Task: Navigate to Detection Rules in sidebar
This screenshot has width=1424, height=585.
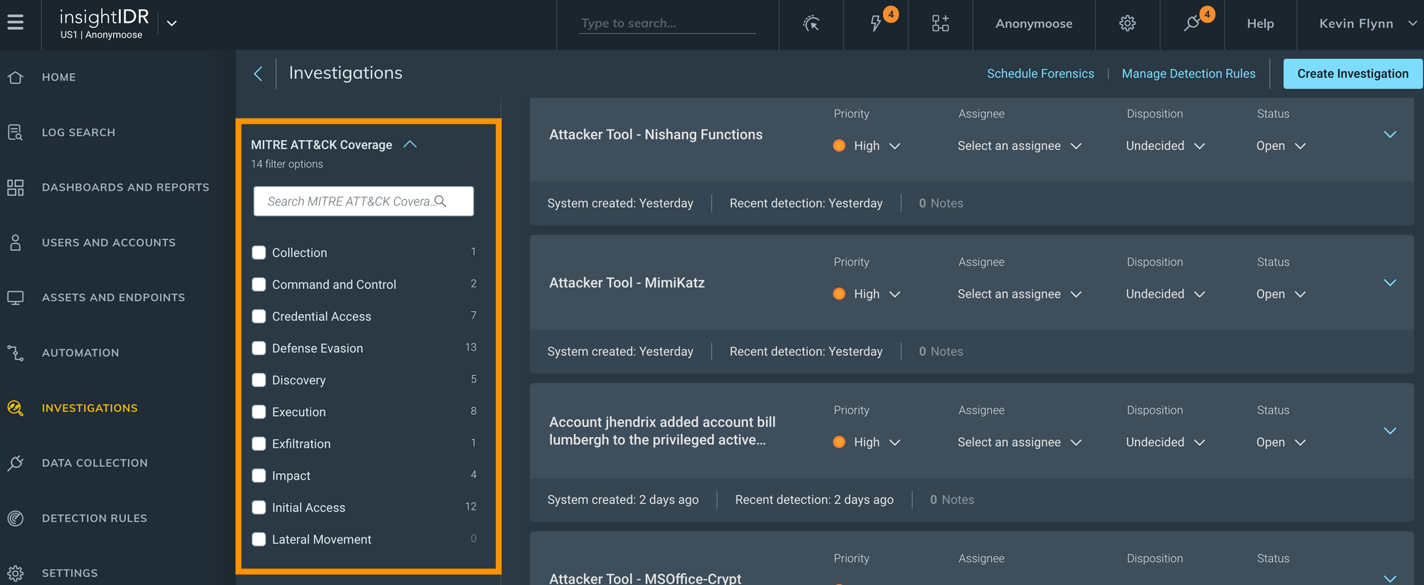Action: 94,518
